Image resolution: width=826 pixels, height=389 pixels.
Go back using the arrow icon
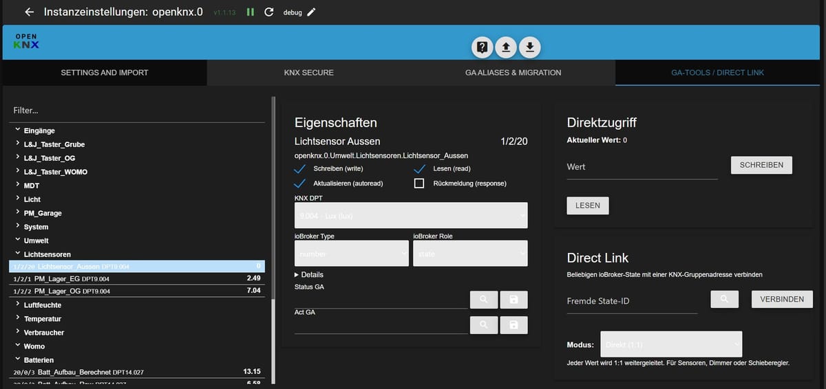click(x=29, y=12)
